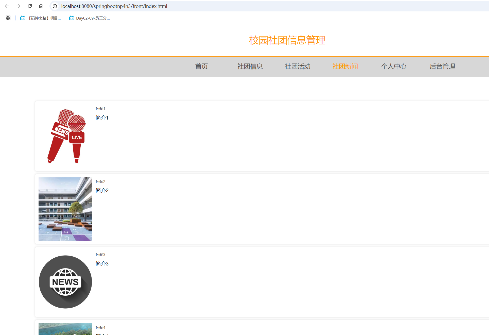This screenshot has width=489, height=335.
Task: Click the NEWS globe thumbnail
Action: coord(65,282)
